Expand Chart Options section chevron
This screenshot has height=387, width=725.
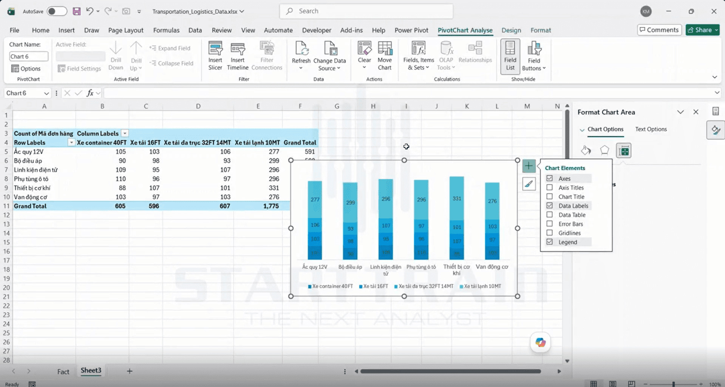coord(582,130)
